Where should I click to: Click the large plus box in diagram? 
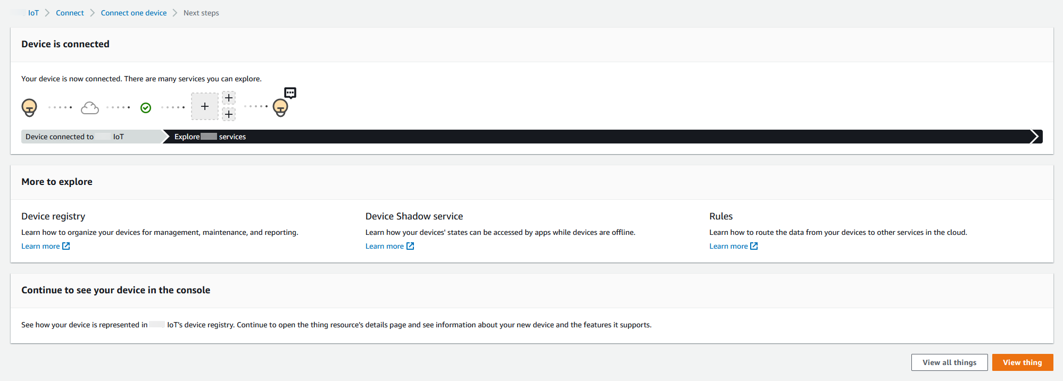pyautogui.click(x=205, y=106)
